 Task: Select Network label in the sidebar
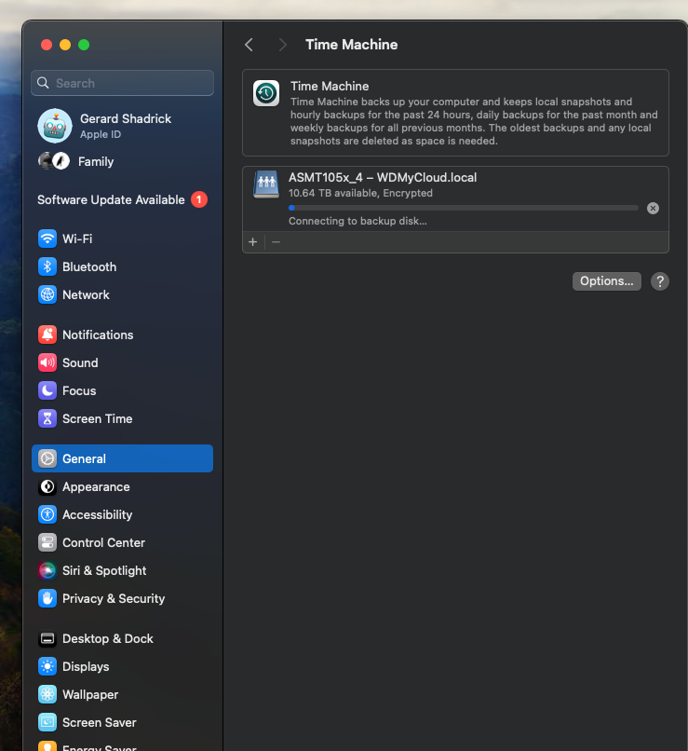[x=87, y=294]
